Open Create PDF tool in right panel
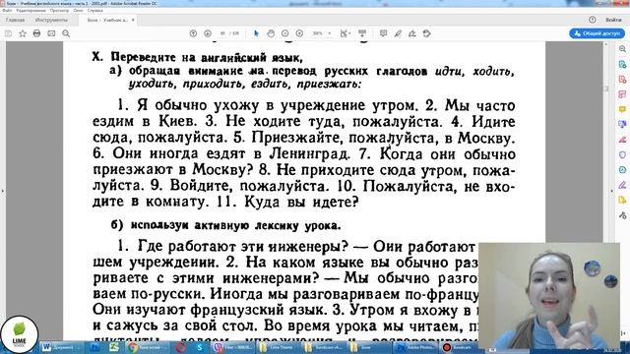 (x=622, y=80)
